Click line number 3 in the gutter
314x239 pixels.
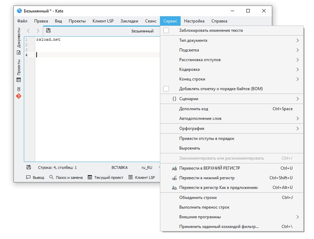(x=26, y=50)
